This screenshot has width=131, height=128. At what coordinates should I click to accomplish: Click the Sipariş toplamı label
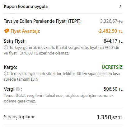20,117
